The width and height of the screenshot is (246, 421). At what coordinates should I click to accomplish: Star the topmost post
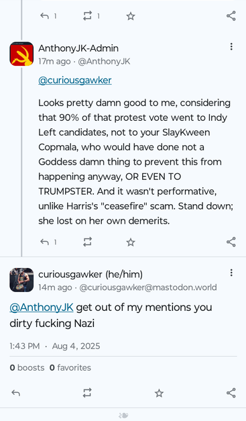[131, 16]
